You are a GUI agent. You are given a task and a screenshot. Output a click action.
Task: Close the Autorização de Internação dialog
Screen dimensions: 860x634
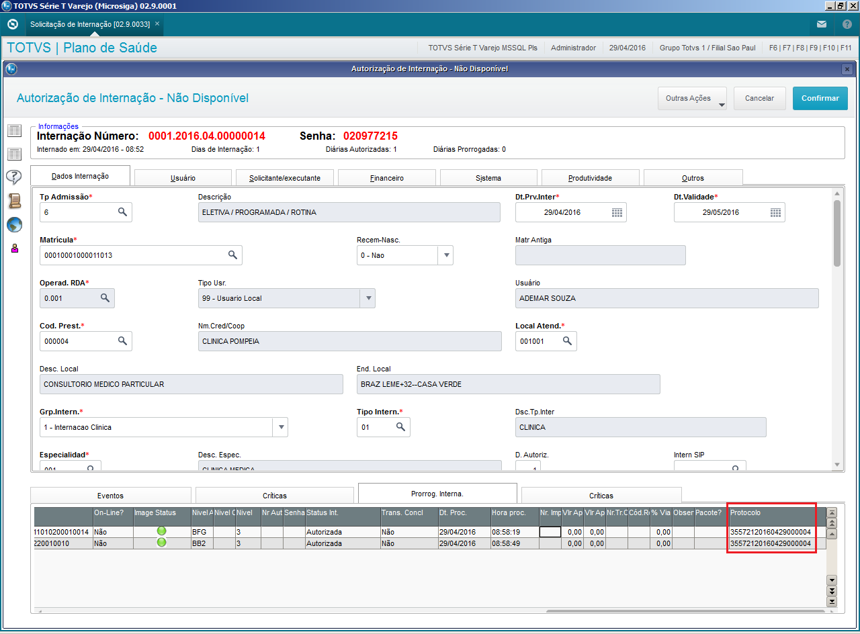pyautogui.click(x=847, y=69)
